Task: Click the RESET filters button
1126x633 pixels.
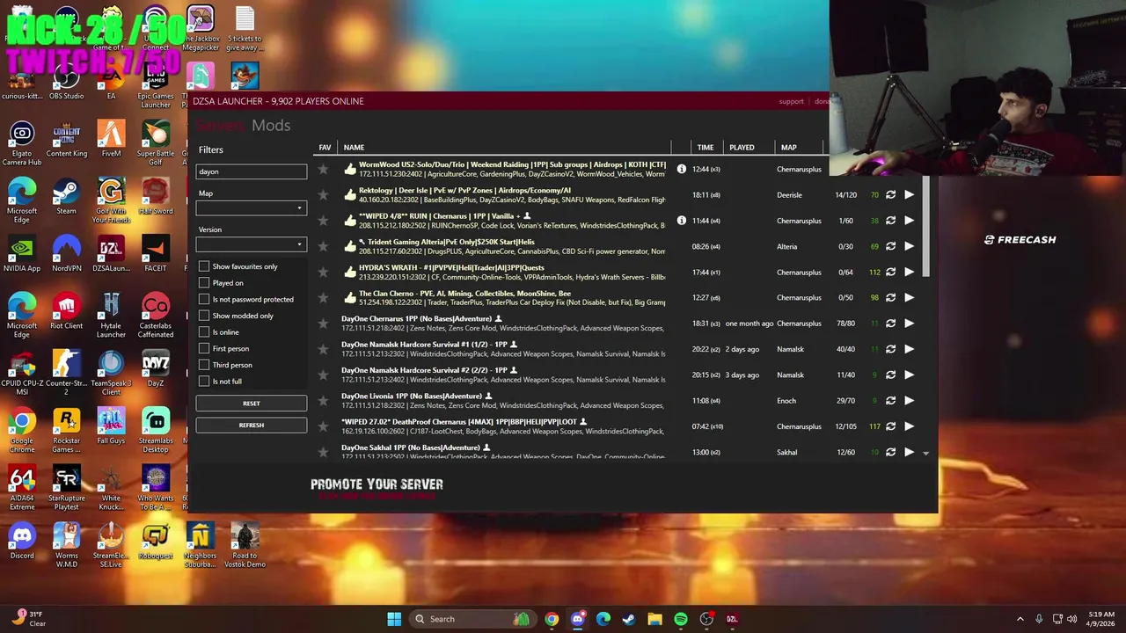Action: pos(252,404)
